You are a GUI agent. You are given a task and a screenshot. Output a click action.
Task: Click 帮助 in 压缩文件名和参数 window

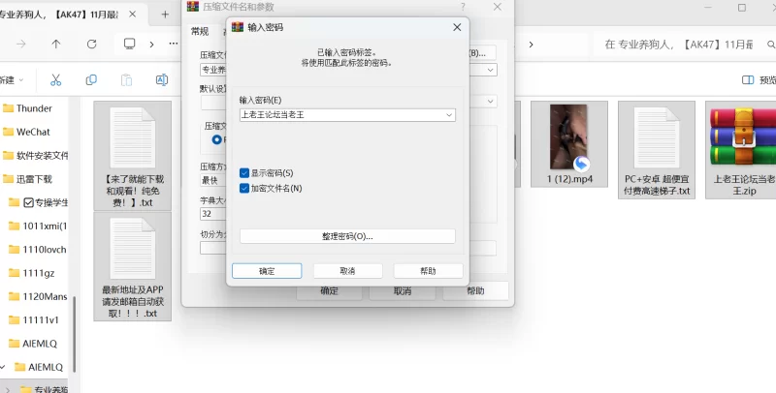(475, 291)
